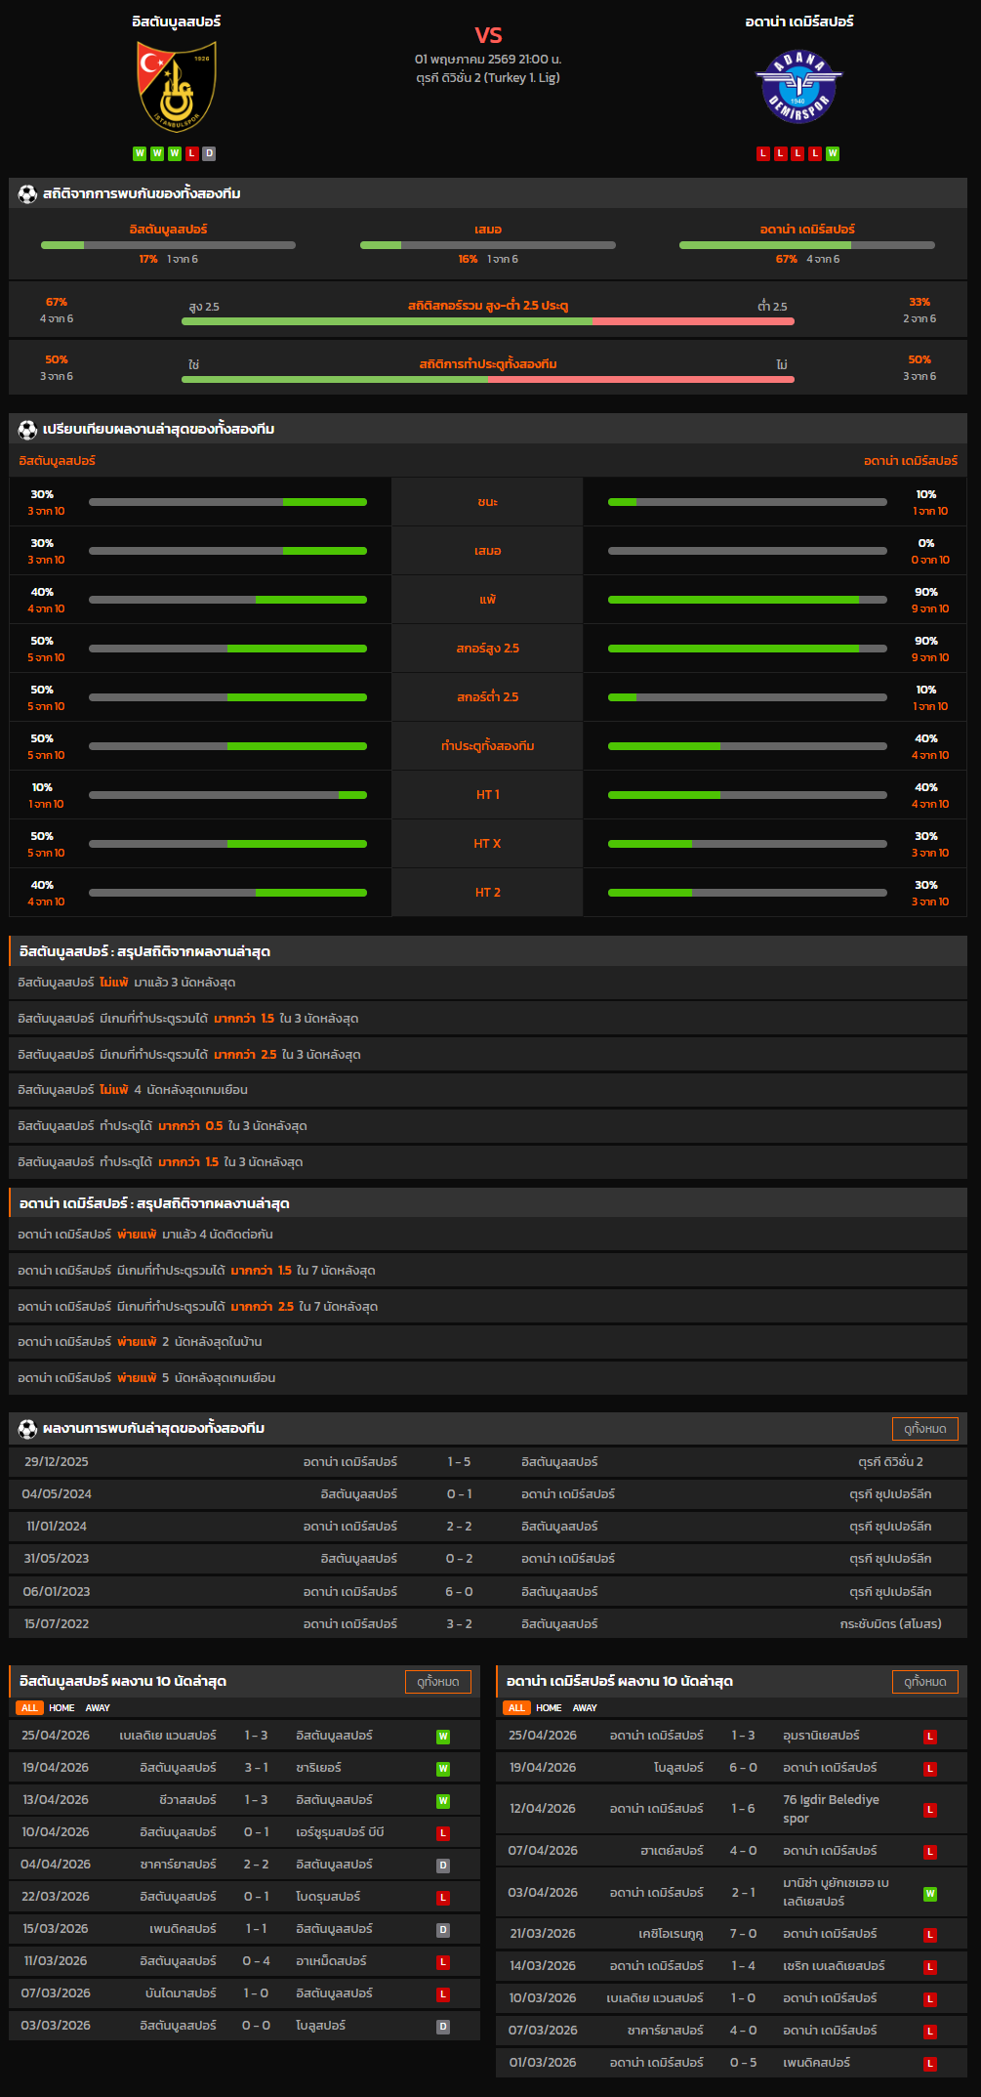Click L result badge on Adana 12/04/2026 row
This screenshot has width=981, height=2097.
(930, 1810)
